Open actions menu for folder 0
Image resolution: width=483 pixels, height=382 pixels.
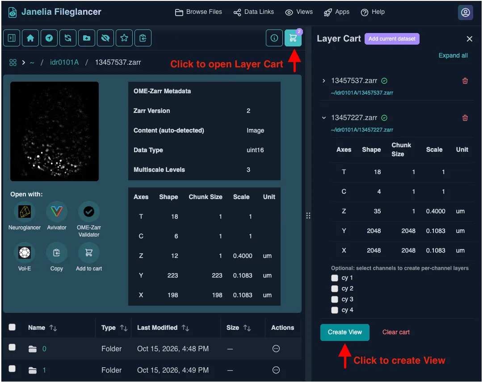(x=276, y=349)
